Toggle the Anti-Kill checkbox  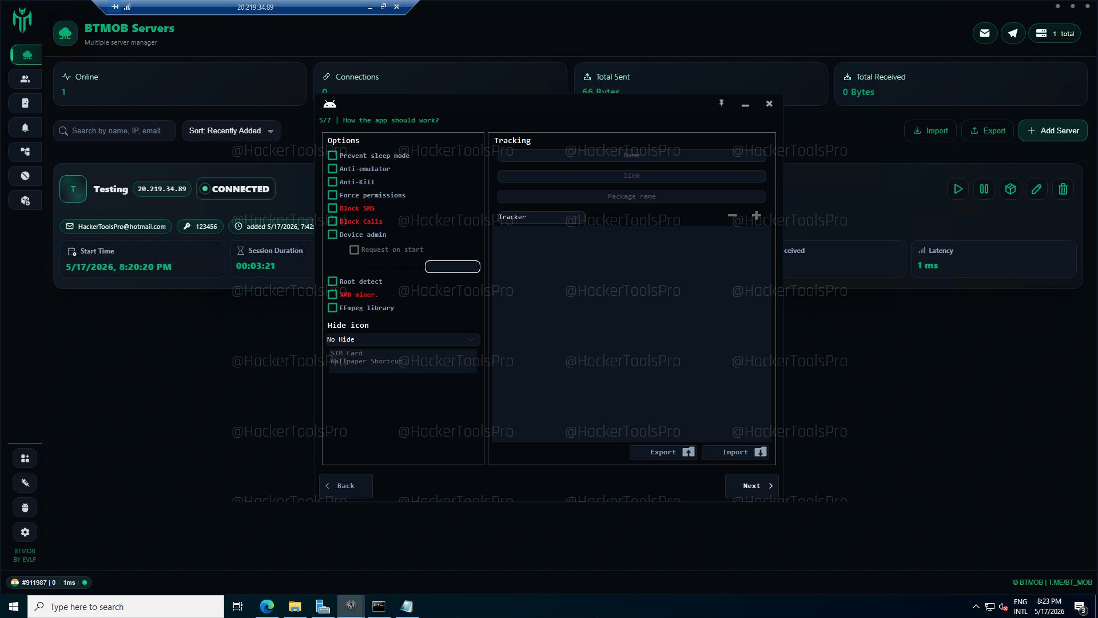332,182
